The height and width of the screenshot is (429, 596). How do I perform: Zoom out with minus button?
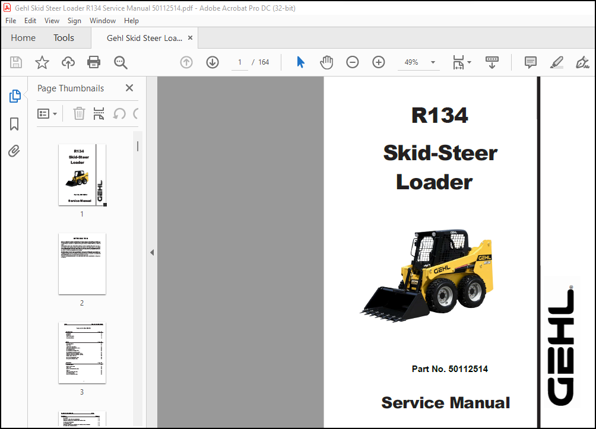coord(353,62)
